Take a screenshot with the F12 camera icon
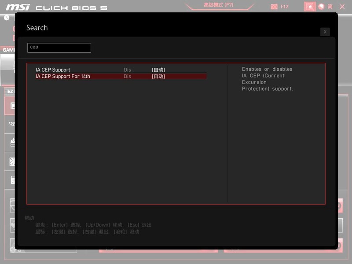 (x=274, y=7)
